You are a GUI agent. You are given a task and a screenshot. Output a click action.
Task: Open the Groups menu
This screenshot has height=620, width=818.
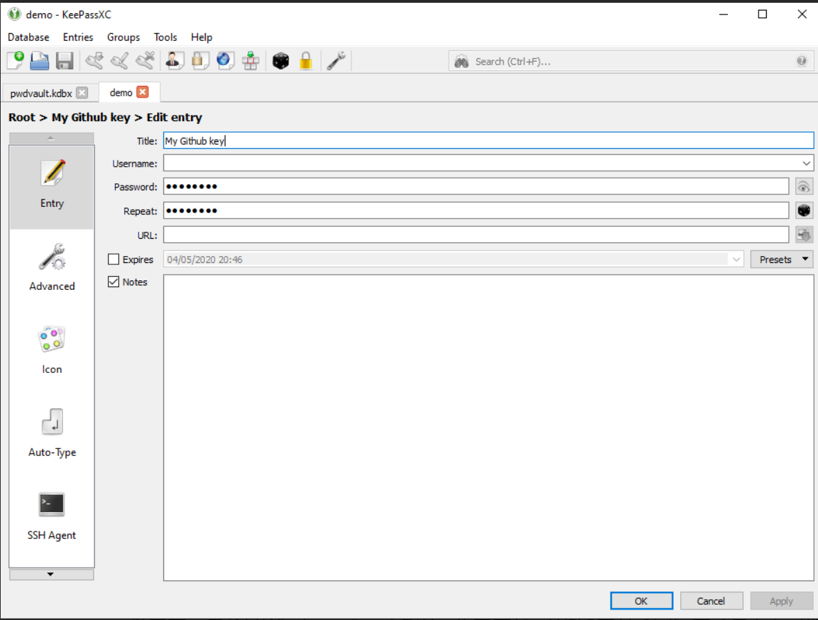coord(123,37)
